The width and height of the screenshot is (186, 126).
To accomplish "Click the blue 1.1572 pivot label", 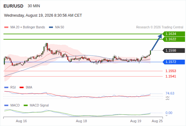I will pyautogui.click(x=174, y=62).
